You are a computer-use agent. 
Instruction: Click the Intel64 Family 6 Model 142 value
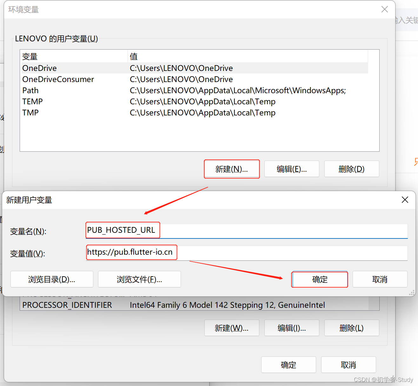(x=227, y=305)
